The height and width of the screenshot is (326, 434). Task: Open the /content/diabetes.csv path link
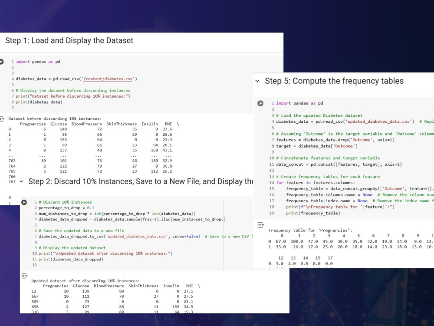coord(108,79)
